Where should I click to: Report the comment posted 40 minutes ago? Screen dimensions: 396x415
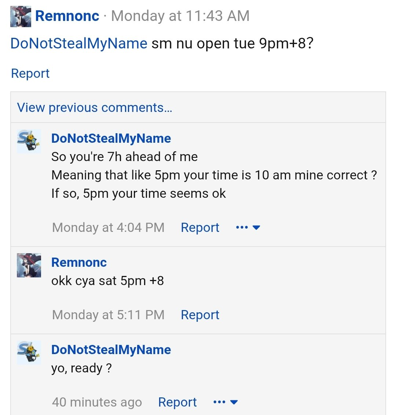pyautogui.click(x=177, y=402)
